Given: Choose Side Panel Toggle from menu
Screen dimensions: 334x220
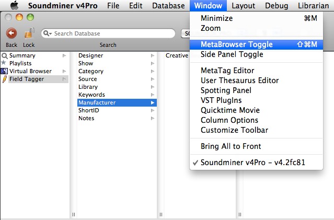Looking at the screenshot, I should (x=232, y=54).
